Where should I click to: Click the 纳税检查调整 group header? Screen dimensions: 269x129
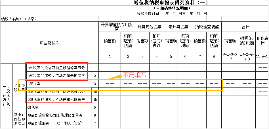pos(207,27)
